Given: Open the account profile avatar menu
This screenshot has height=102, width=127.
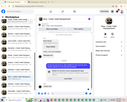Looking at the screenshot, I should pos(122,11).
